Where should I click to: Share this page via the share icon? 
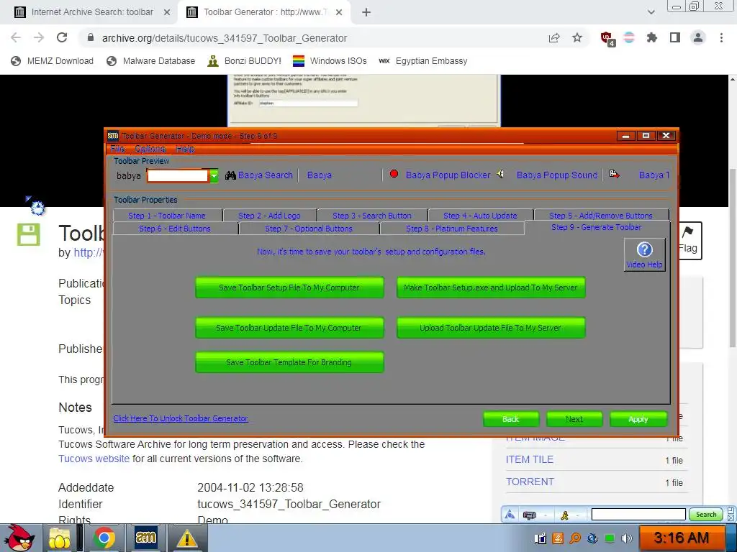click(x=554, y=37)
